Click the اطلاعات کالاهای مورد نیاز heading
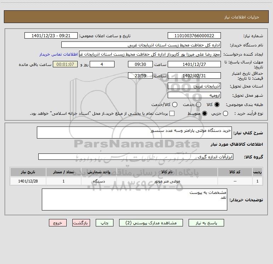This screenshot has width=273, height=264. (x=236, y=144)
